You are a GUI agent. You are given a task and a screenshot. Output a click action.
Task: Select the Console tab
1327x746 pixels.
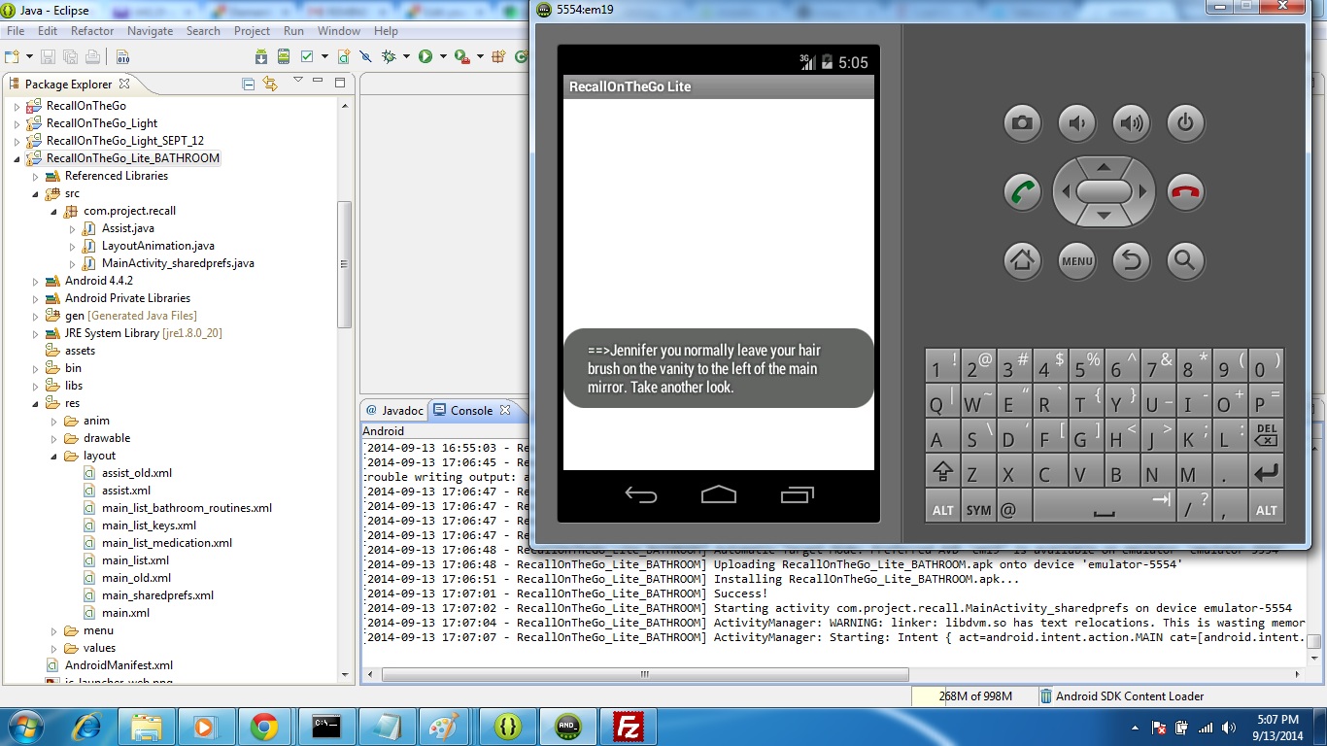[471, 411]
